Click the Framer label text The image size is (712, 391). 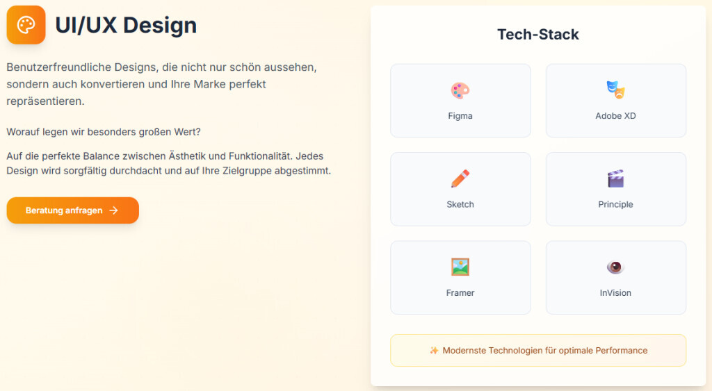pyautogui.click(x=460, y=293)
